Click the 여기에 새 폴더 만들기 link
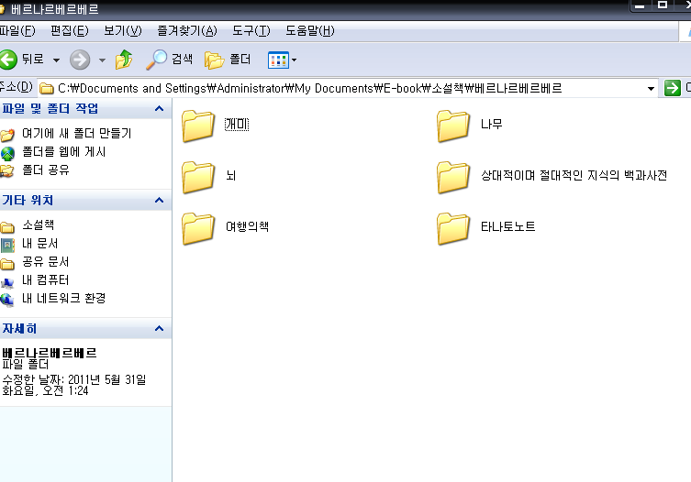The width and height of the screenshot is (691, 482). [x=77, y=134]
